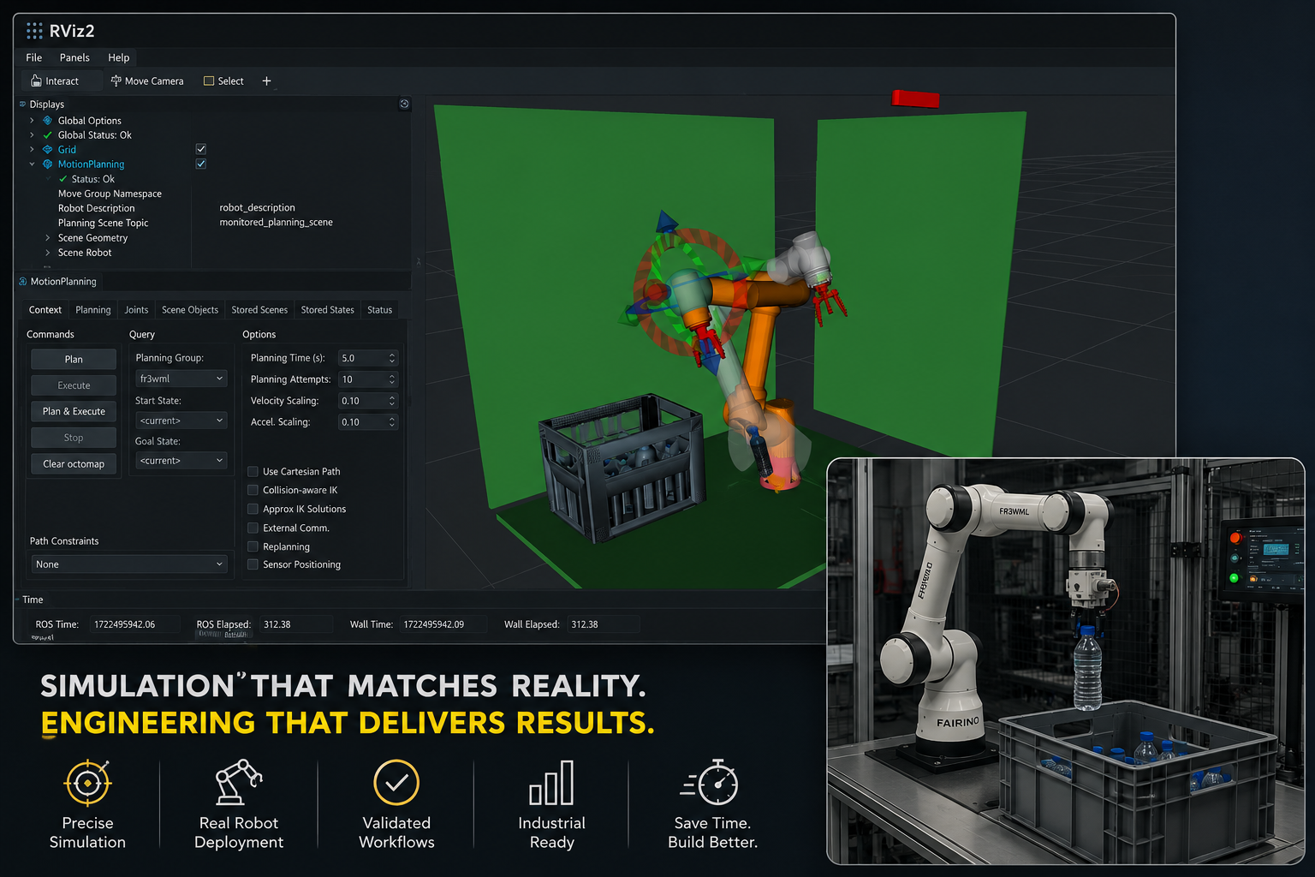The width and height of the screenshot is (1315, 877).
Task: Collapse the MotionPlanning tree node
Action: 33,164
